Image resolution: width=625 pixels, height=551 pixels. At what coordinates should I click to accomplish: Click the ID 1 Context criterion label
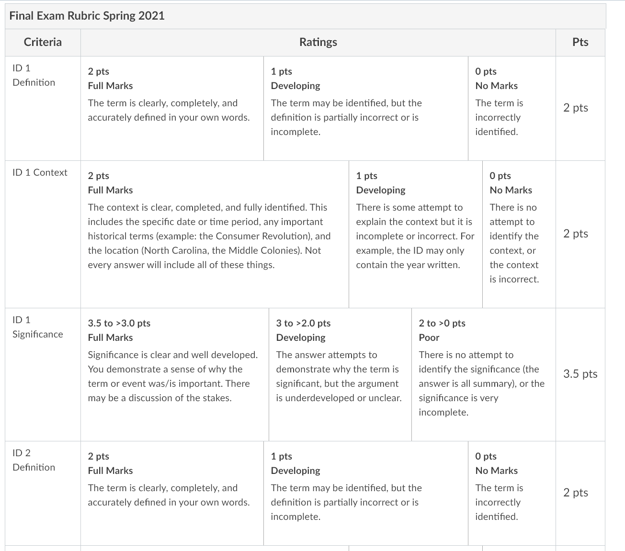tap(40, 172)
